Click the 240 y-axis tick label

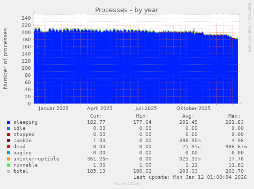pos(26,18)
